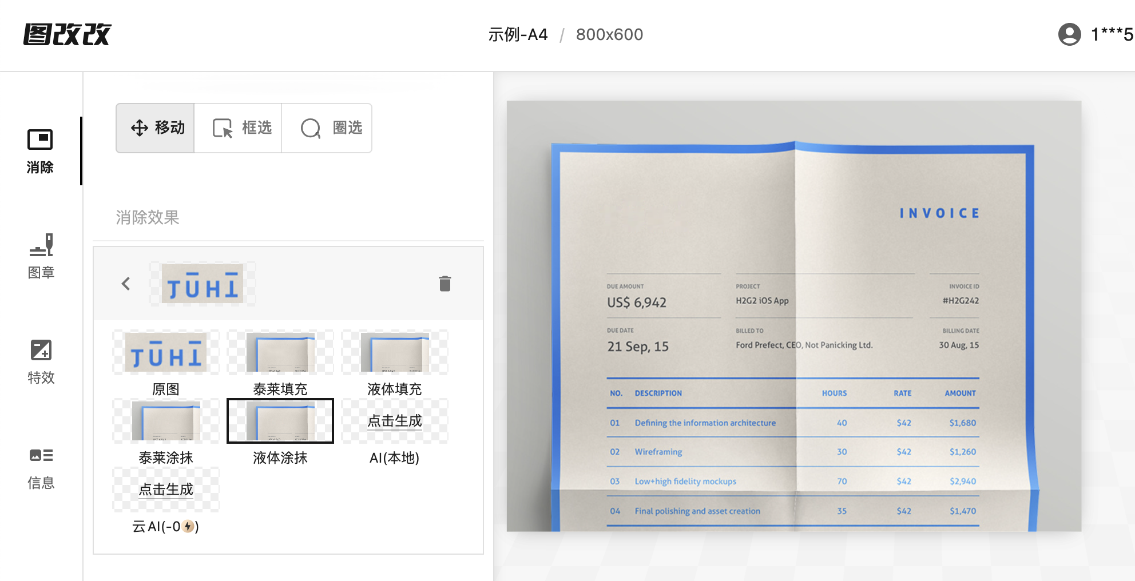The width and height of the screenshot is (1135, 581).
Task: Apply the 液体填充 effect
Action: click(395, 353)
